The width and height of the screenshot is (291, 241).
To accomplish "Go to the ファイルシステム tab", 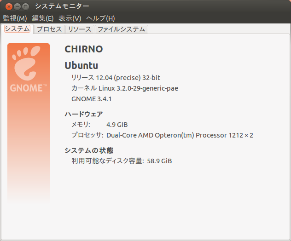I will coord(122,29).
